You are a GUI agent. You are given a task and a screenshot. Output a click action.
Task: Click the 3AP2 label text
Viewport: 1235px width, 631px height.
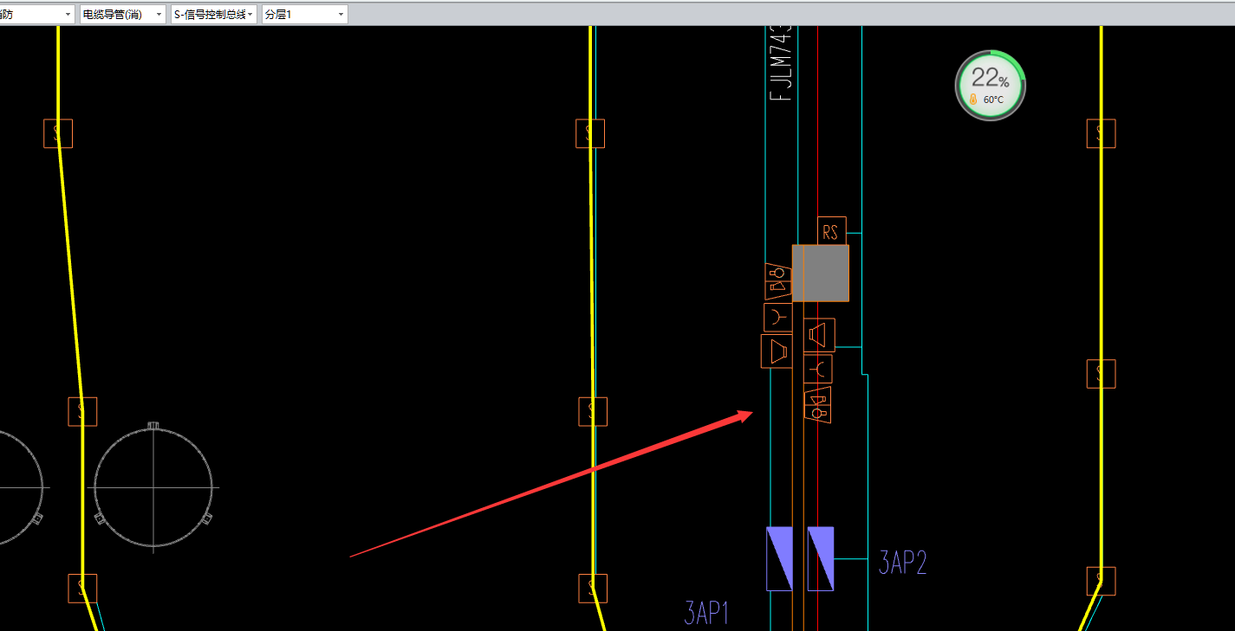pos(903,563)
